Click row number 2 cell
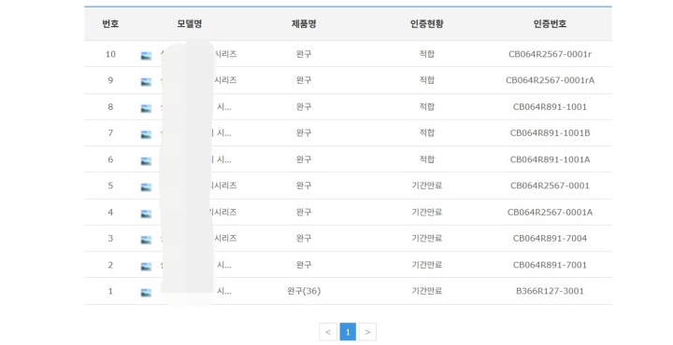 point(110,265)
